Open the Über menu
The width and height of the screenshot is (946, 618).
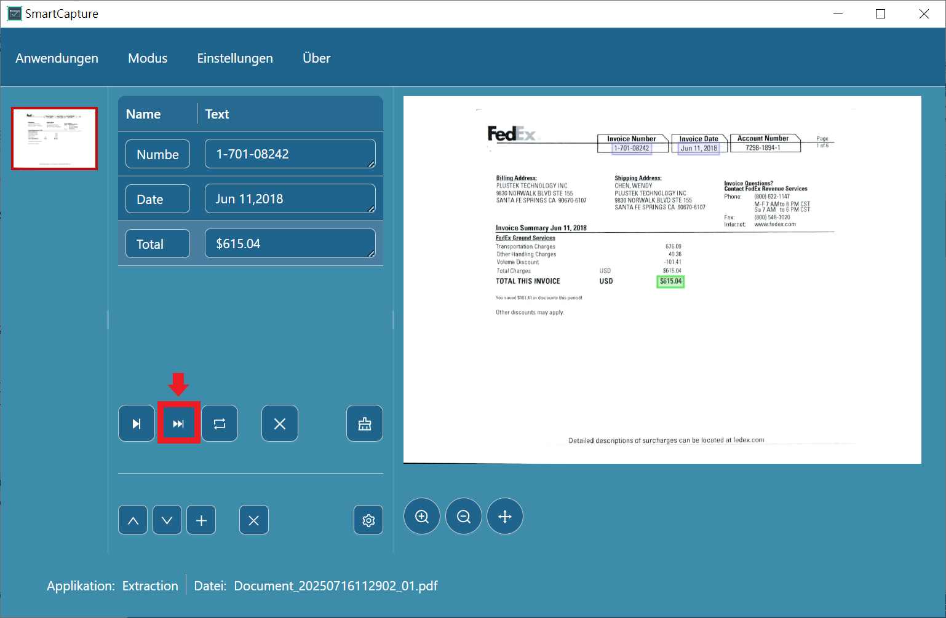[317, 58]
